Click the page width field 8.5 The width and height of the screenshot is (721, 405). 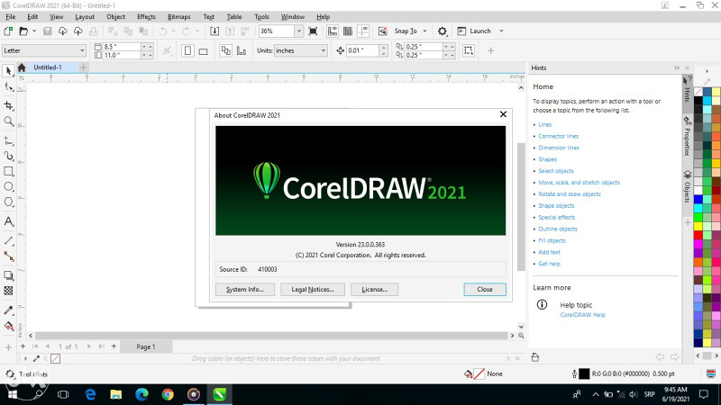[x=121, y=47]
